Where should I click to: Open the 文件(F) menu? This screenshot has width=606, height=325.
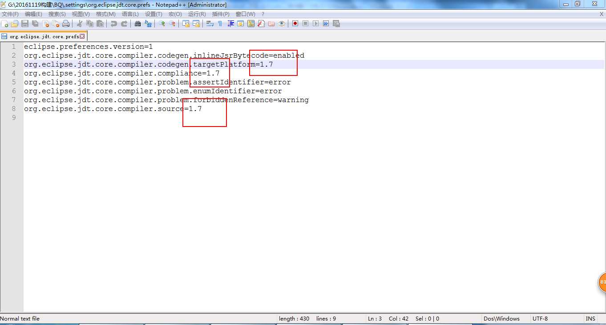tap(10, 14)
